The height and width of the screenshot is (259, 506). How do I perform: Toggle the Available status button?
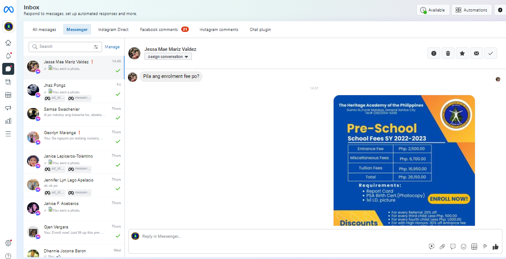point(433,10)
